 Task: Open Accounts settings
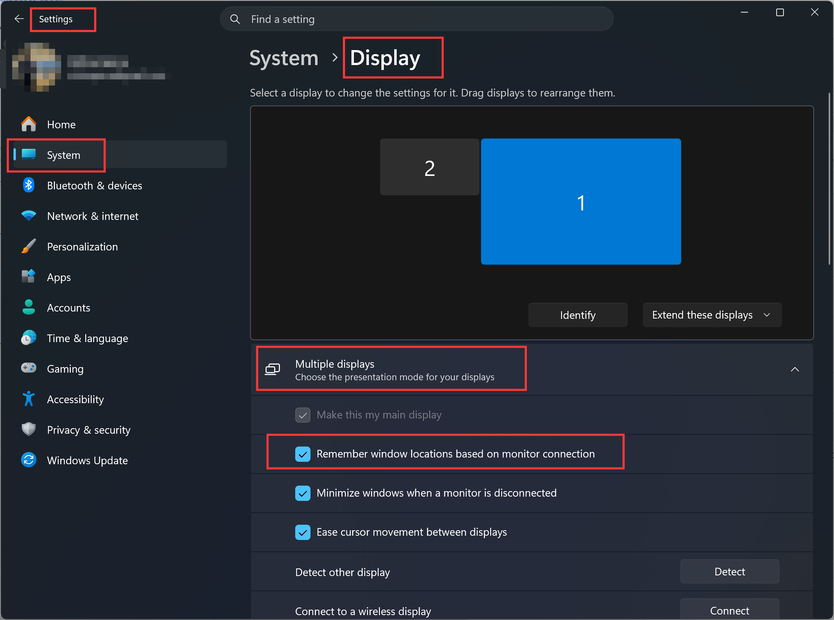pos(120,307)
